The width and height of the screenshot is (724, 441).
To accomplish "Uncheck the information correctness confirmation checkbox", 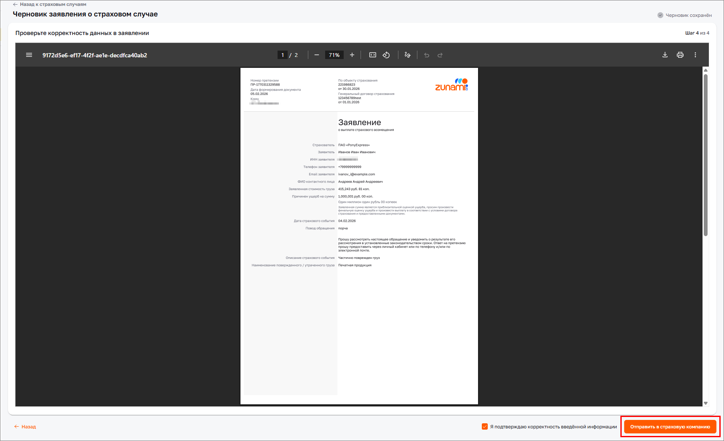I will tap(485, 427).
